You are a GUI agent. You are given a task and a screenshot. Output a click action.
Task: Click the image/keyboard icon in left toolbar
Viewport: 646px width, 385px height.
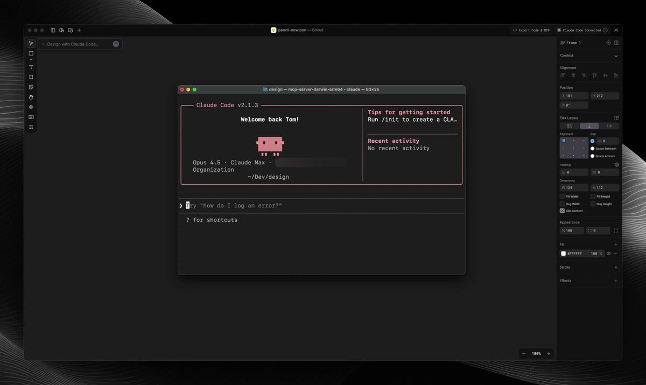coord(31,117)
